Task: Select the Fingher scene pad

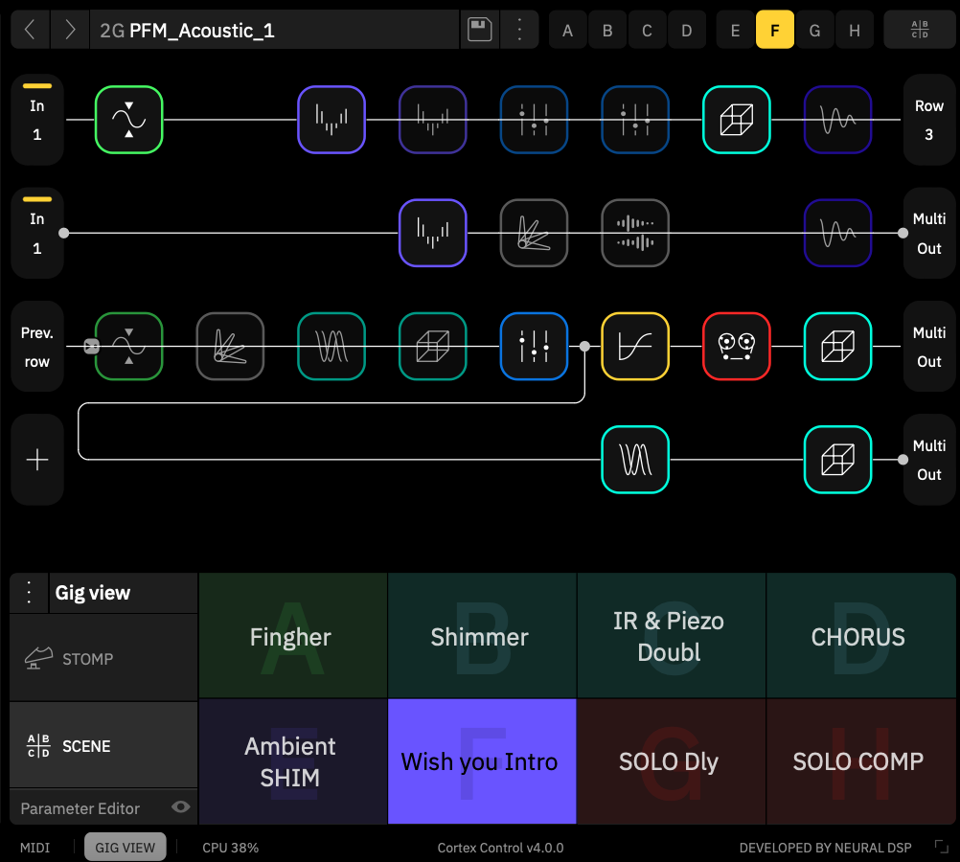Action: point(291,635)
